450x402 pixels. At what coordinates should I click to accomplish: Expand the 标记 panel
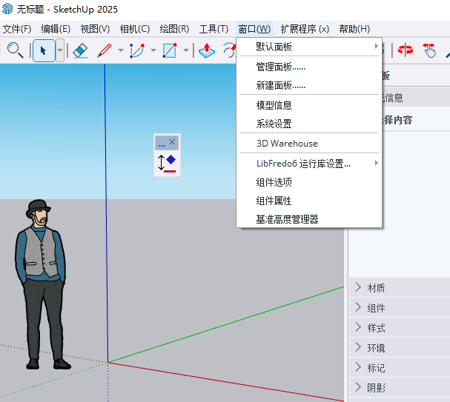(x=400, y=368)
